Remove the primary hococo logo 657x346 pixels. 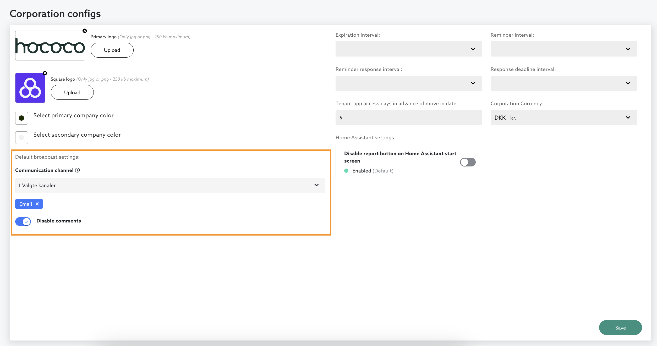pyautogui.click(x=85, y=31)
